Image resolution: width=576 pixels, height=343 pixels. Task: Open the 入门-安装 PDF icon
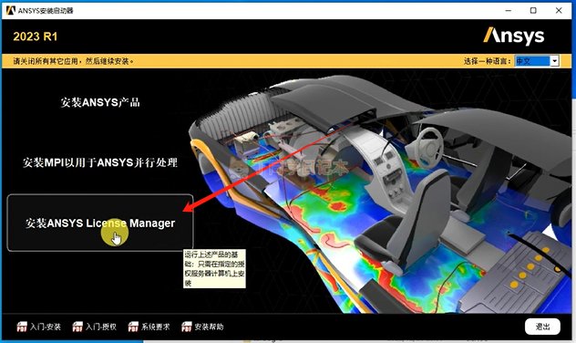click(x=22, y=327)
